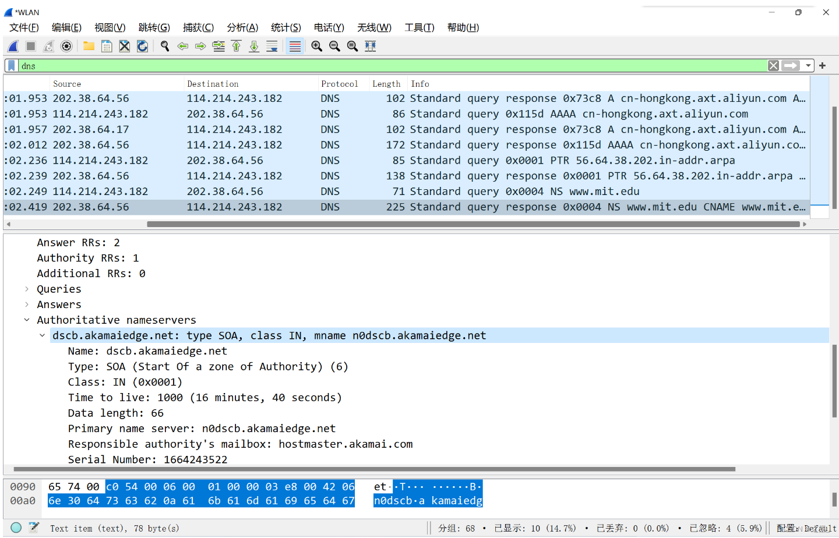This screenshot has width=839, height=538.
Task: Open the 电话(Y) menu
Action: point(329,27)
